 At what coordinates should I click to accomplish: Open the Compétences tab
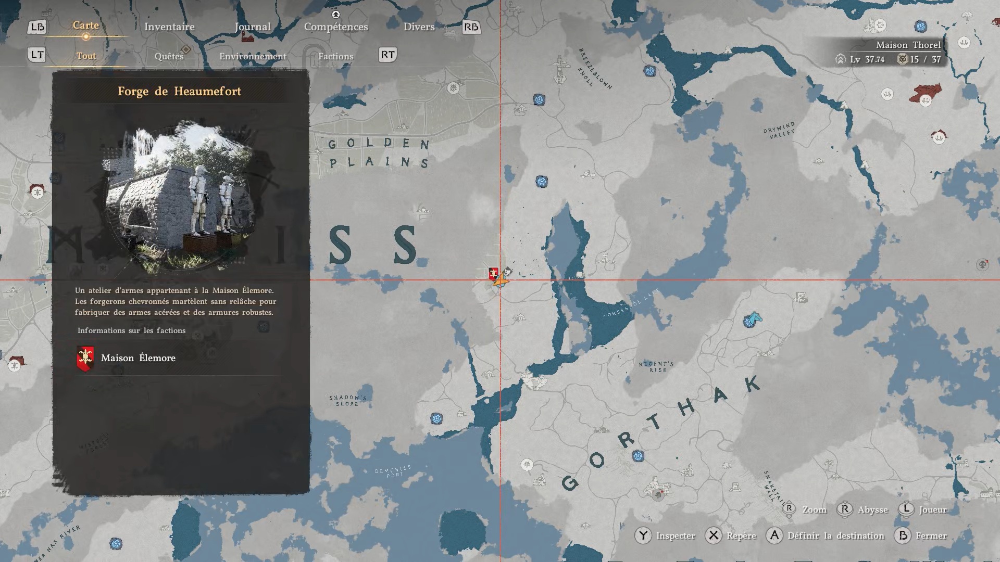click(x=336, y=27)
